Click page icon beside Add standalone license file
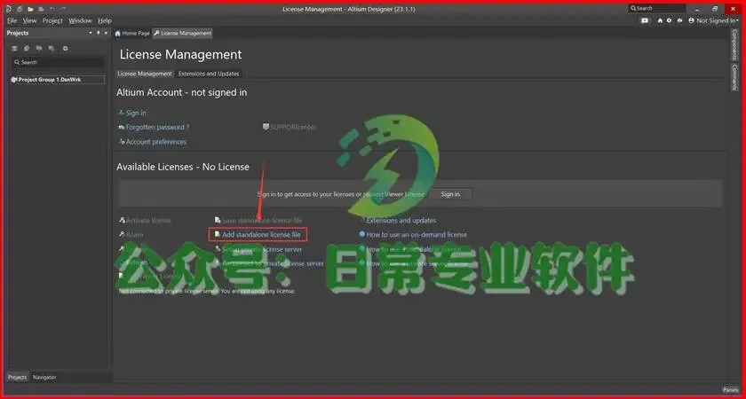Screen dimensions: 746x399 coord(218,235)
